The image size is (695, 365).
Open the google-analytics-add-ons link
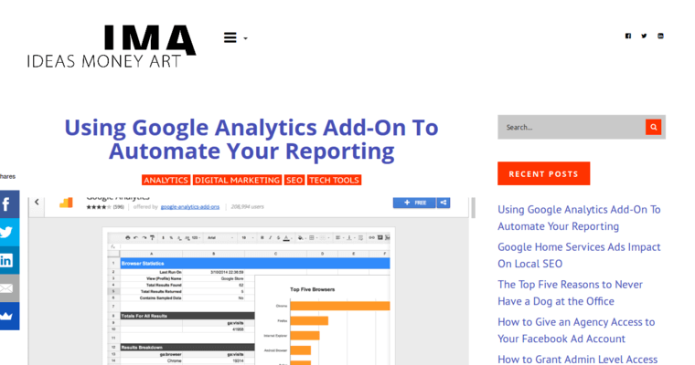click(x=189, y=206)
